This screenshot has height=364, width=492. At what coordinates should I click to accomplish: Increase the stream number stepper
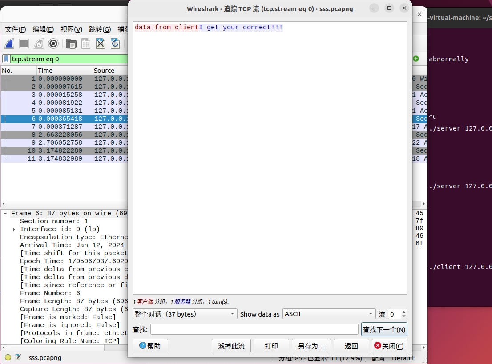[404, 312]
